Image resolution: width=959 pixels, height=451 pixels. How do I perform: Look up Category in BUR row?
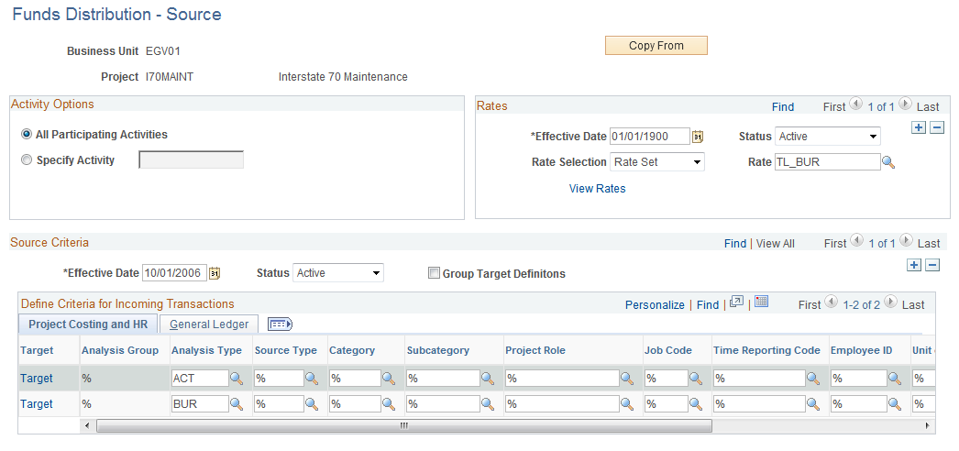point(389,404)
